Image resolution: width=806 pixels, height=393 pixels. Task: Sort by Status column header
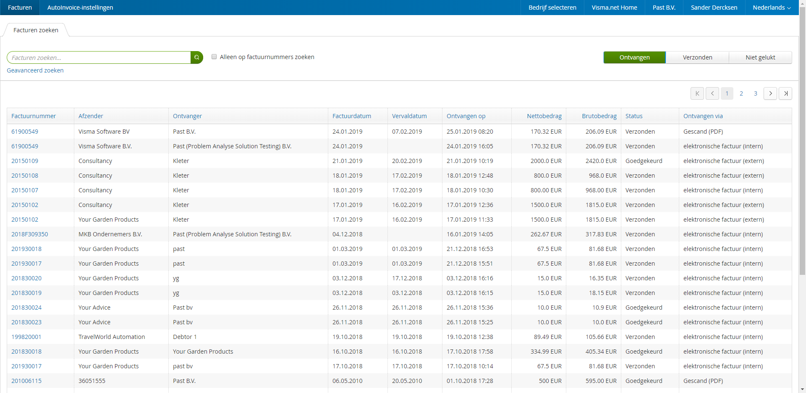click(x=634, y=116)
